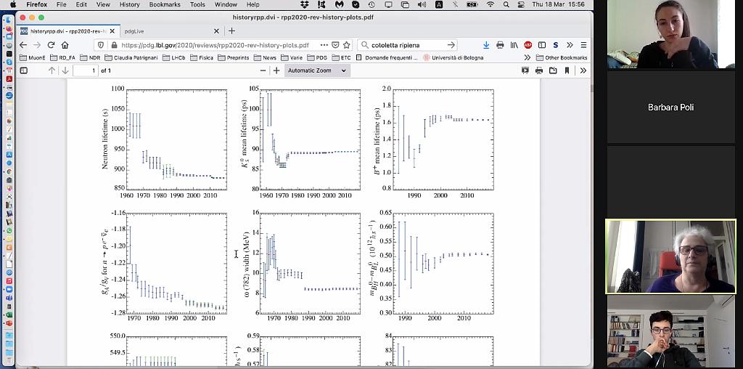Open the Apple menu

pyautogui.click(x=13, y=4)
